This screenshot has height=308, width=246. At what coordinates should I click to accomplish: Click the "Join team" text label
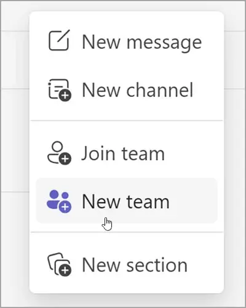[x=123, y=153]
